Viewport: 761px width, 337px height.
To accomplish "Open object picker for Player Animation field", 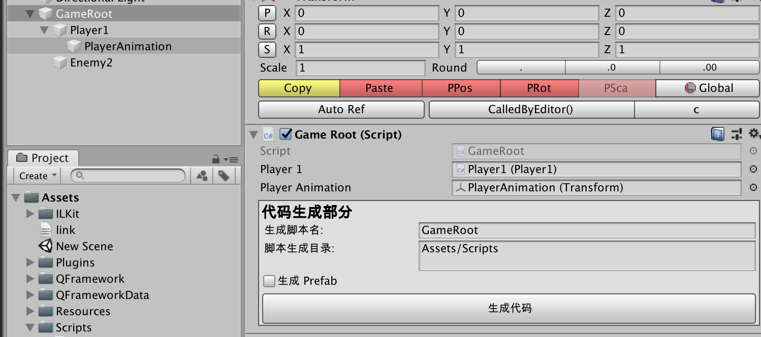I will (x=753, y=187).
